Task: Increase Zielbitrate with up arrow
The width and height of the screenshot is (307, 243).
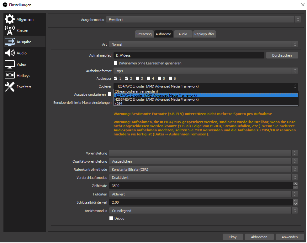Action: pos(295,184)
